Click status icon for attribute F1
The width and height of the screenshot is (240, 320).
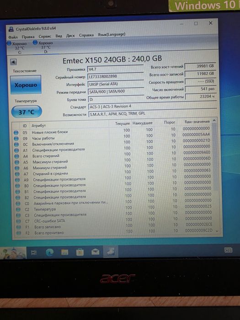pos(19,227)
